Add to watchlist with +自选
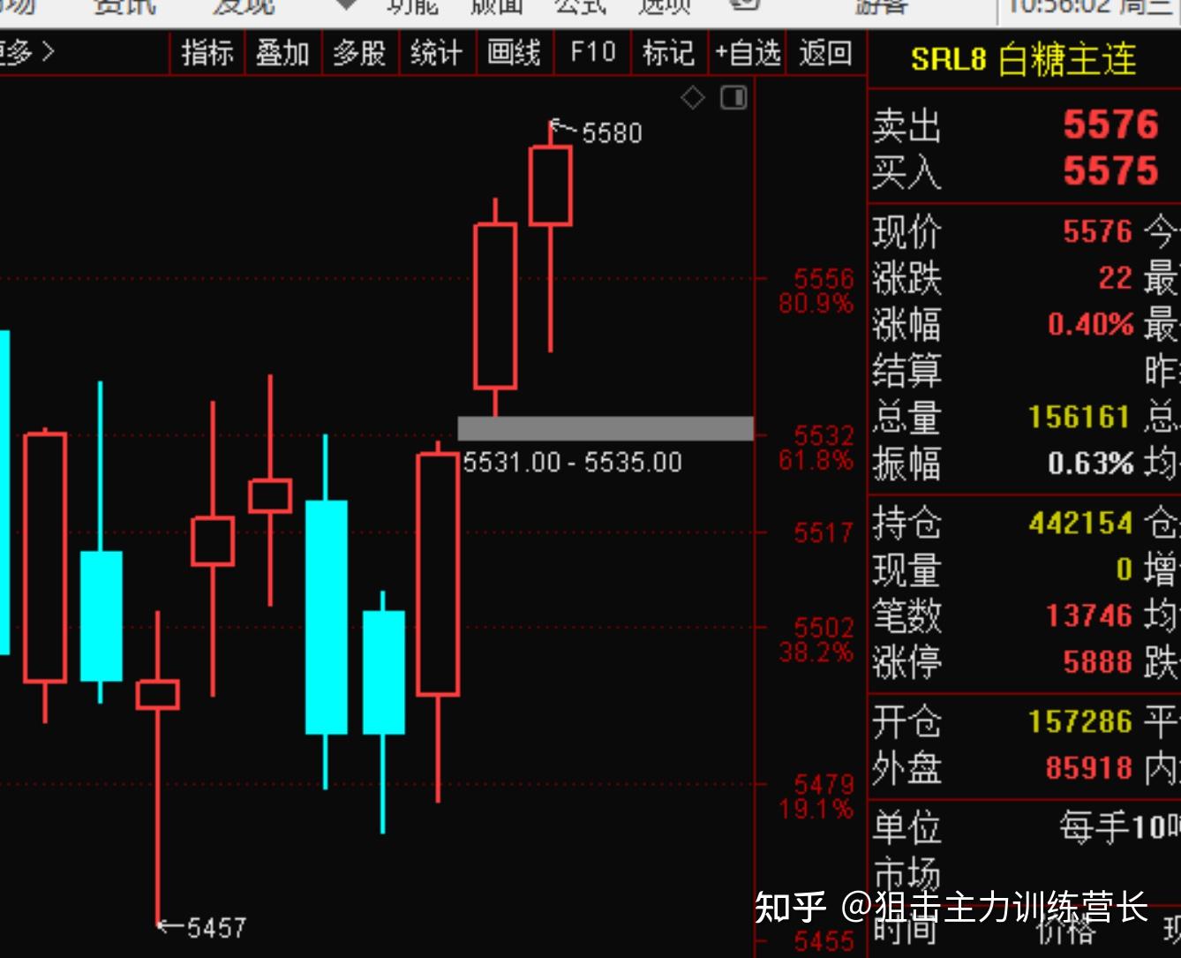Image resolution: width=1181 pixels, height=958 pixels. [748, 53]
